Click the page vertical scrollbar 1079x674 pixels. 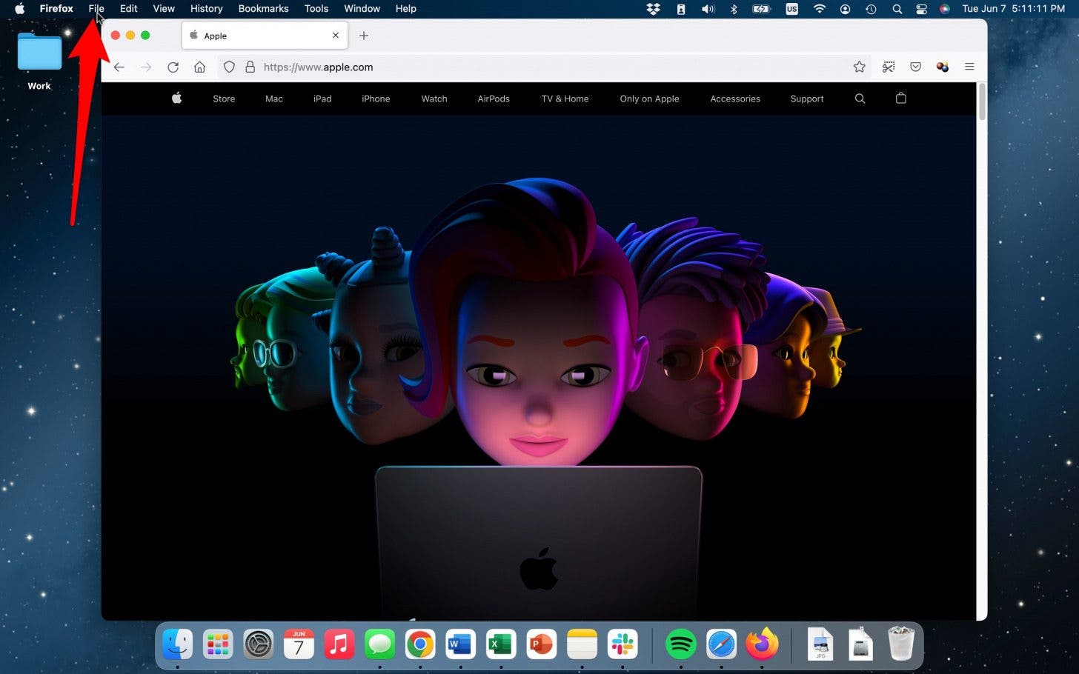pos(982,101)
